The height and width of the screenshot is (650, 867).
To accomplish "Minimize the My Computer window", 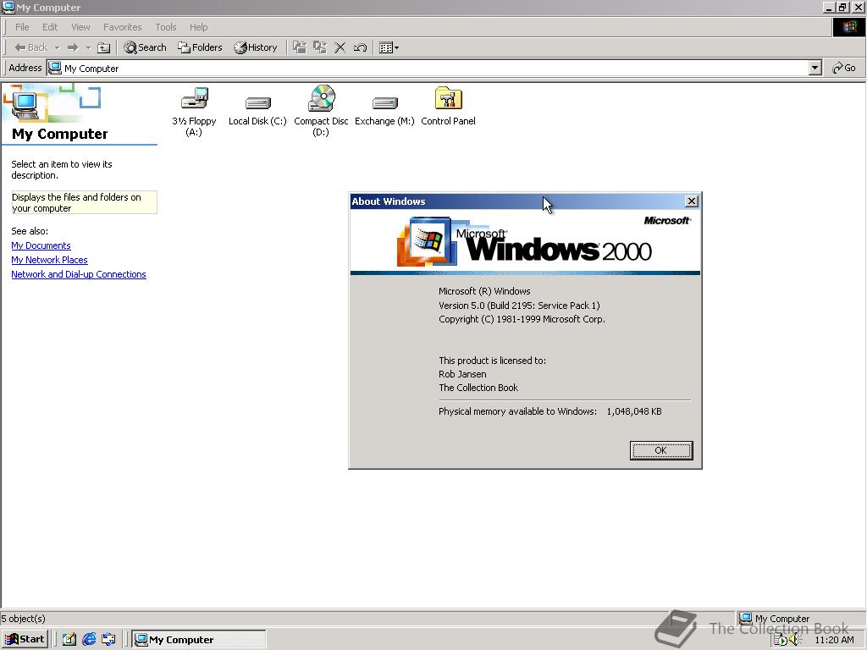I will pyautogui.click(x=829, y=7).
